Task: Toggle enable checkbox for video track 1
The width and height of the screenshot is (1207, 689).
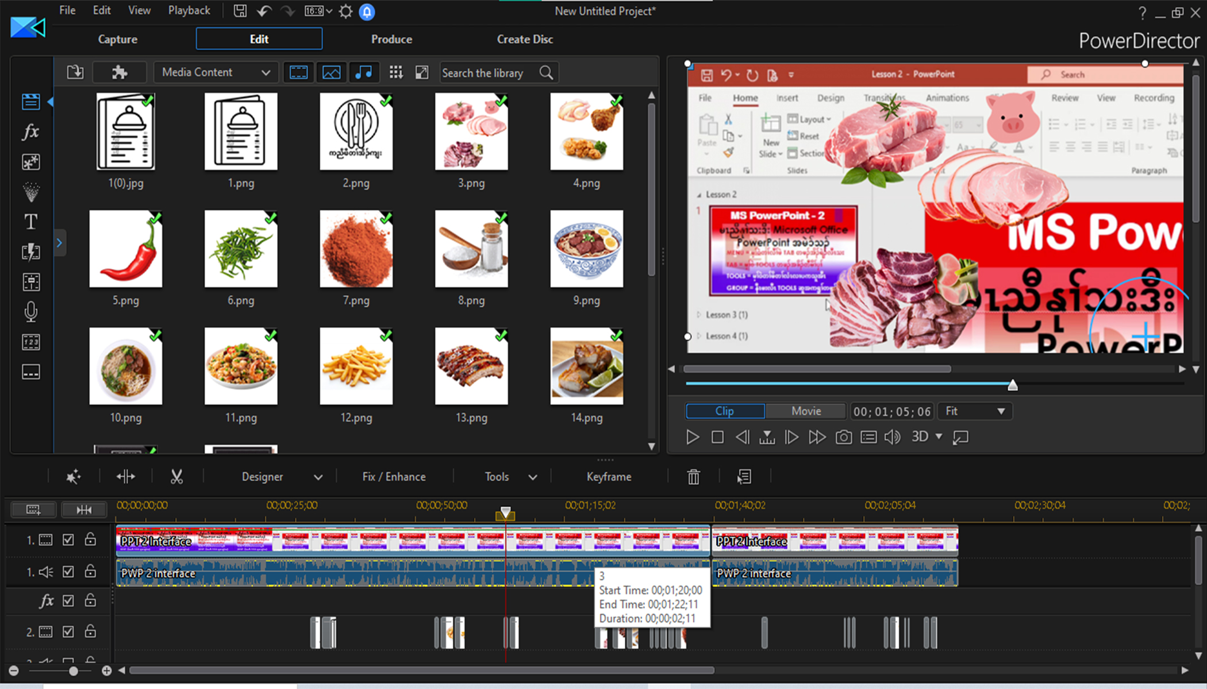Action: (68, 540)
